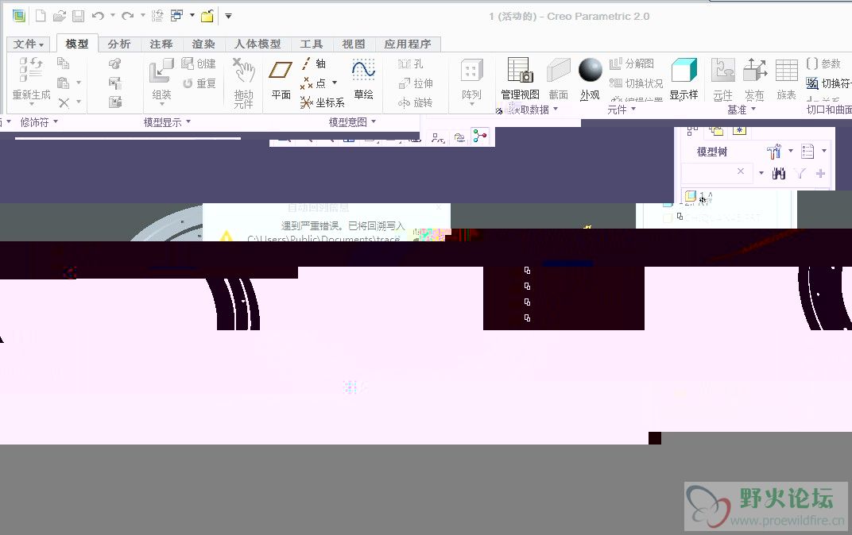Switch to the 渲染 (Render) tab

[203, 44]
